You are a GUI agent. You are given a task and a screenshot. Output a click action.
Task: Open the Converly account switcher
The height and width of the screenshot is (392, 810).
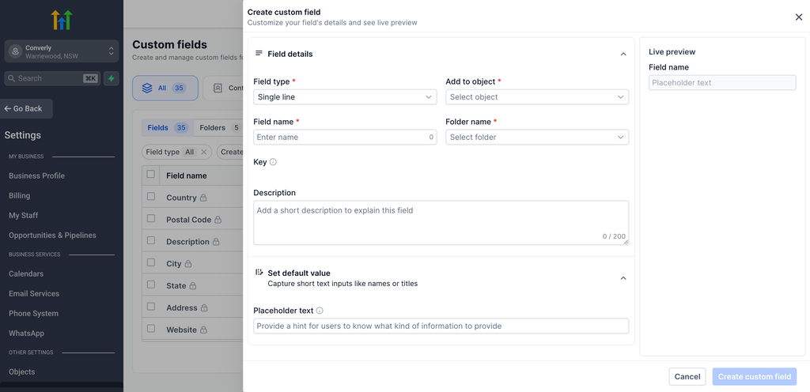point(62,51)
